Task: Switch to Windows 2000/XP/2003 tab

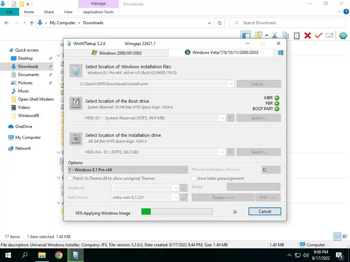Action: (x=116, y=53)
